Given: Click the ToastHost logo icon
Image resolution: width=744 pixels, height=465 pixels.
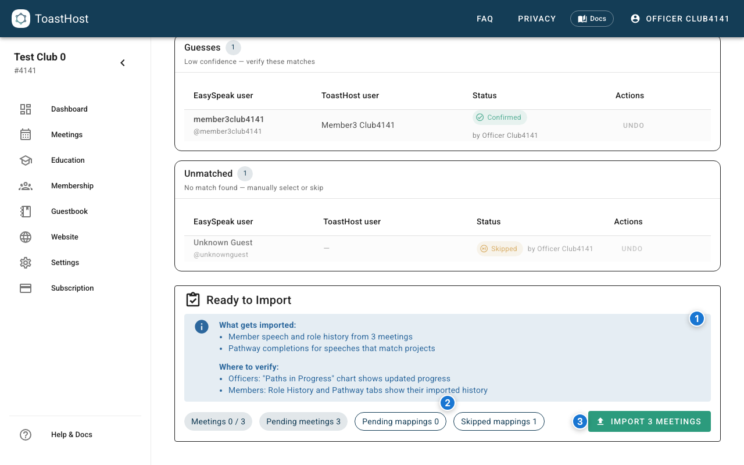Looking at the screenshot, I should click(21, 18).
